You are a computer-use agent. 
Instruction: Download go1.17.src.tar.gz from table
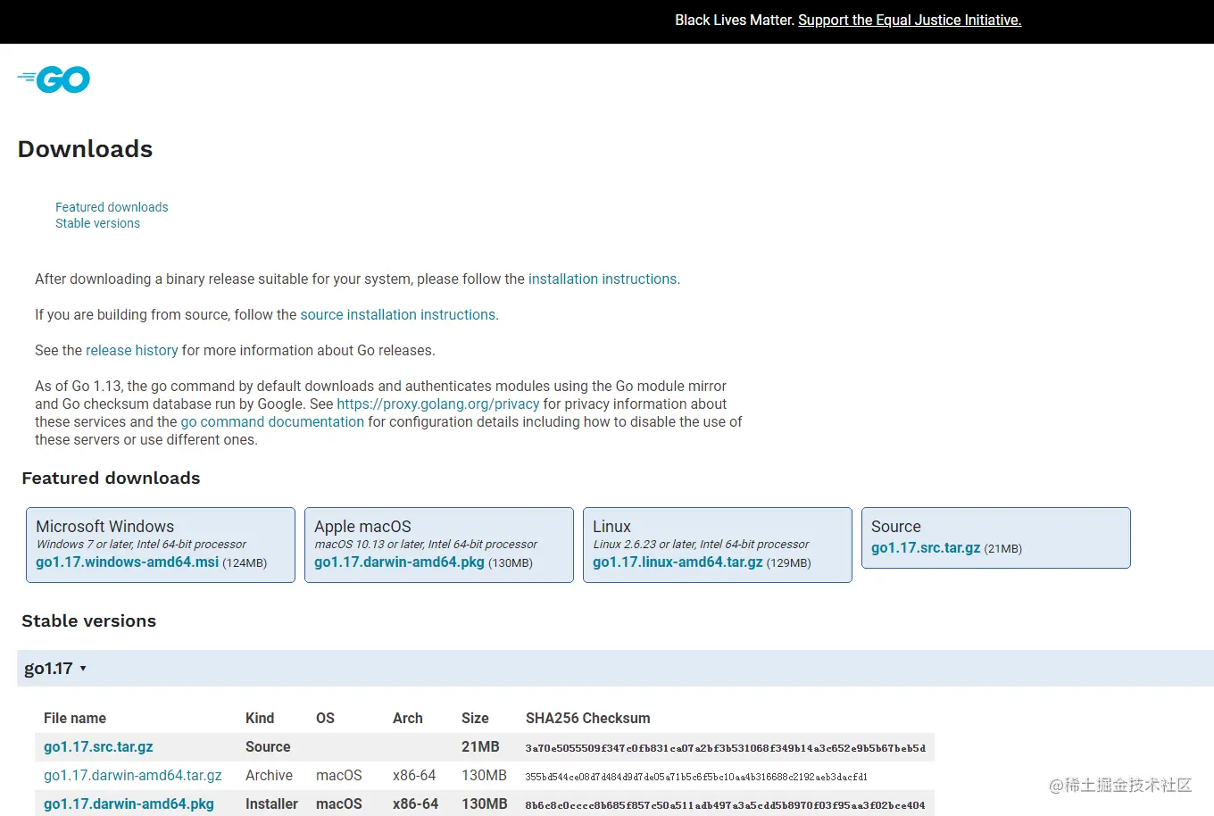[98, 746]
